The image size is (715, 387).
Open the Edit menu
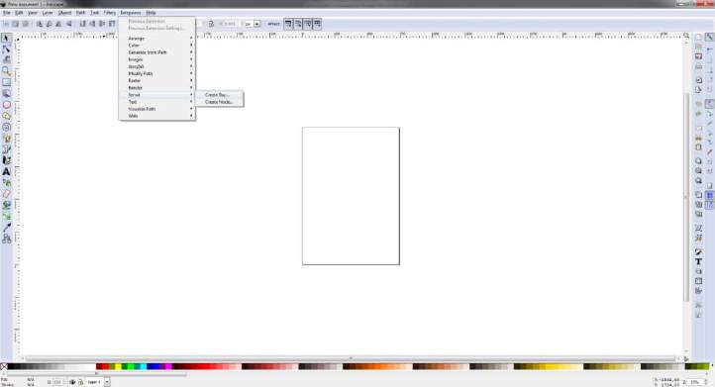[x=19, y=13]
